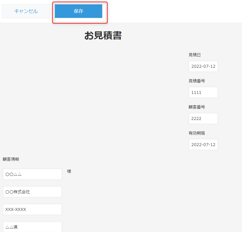Click the 見積日 label
Image resolution: width=242 pixels, height=232 pixels.
pos(195,55)
